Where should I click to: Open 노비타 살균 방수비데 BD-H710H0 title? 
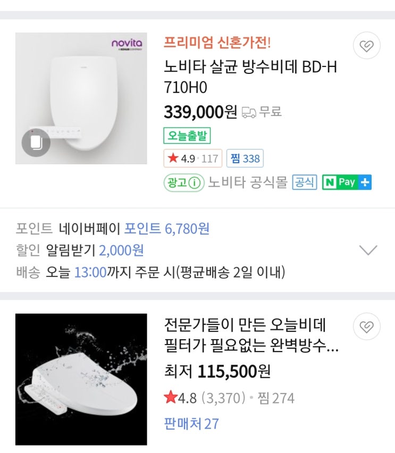[x=250, y=77]
